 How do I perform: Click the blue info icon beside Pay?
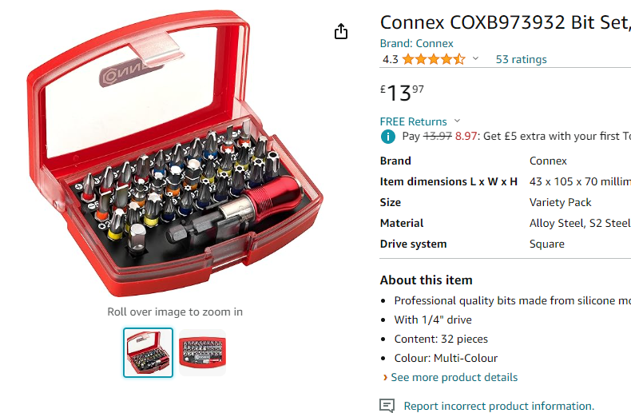(x=387, y=137)
